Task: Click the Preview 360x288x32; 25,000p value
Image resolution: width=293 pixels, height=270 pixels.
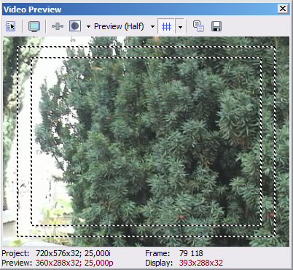Action: [x=74, y=263]
